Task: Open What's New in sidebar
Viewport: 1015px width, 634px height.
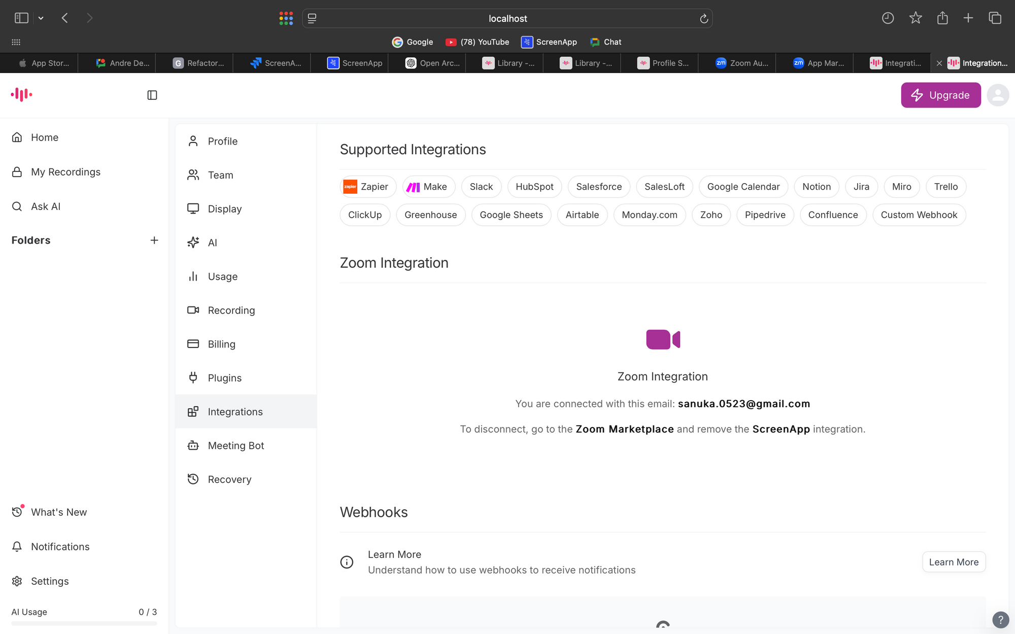Action: pyautogui.click(x=59, y=512)
